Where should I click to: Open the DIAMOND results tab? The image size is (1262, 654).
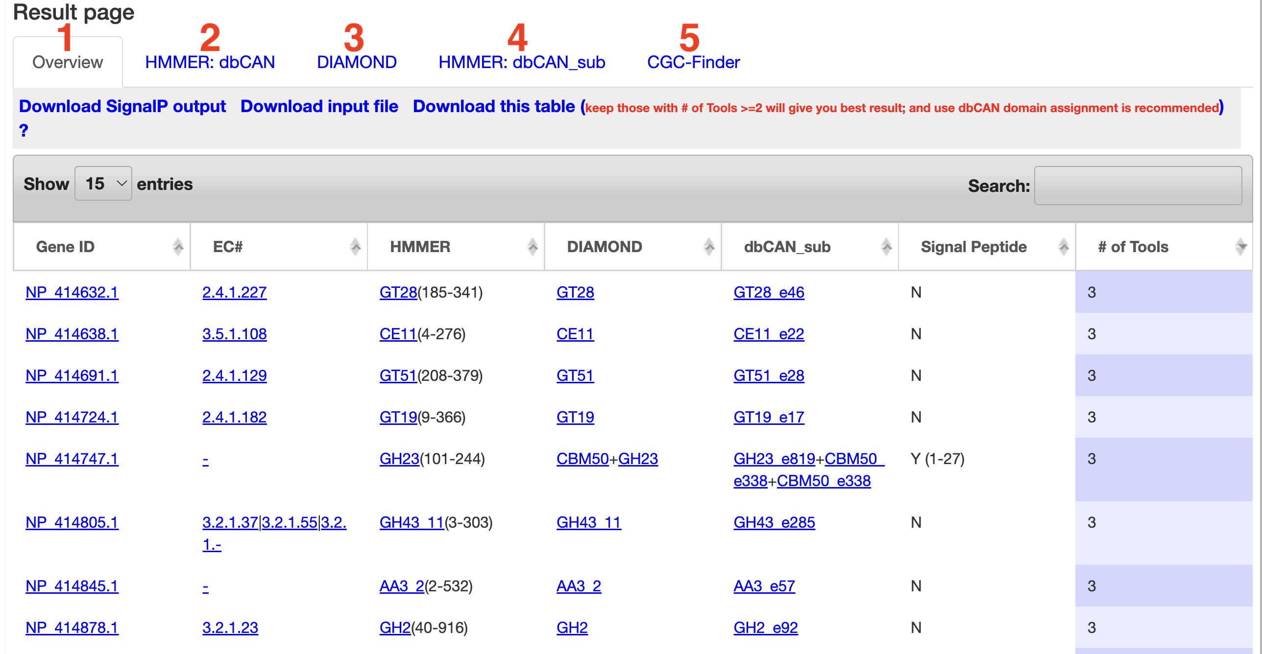coord(357,62)
